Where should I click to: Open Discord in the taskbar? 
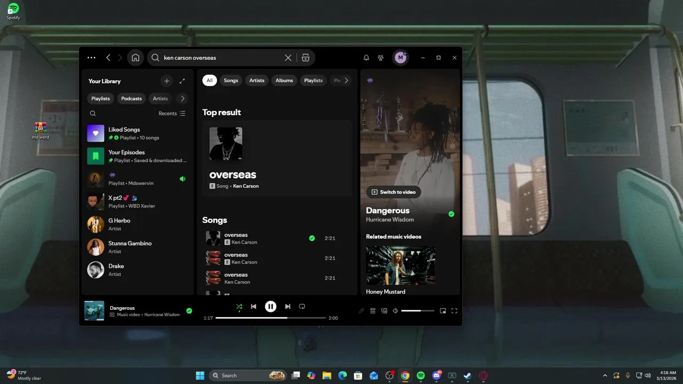436,375
